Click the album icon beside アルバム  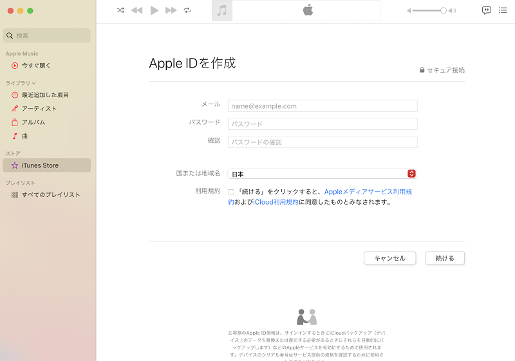coord(15,122)
